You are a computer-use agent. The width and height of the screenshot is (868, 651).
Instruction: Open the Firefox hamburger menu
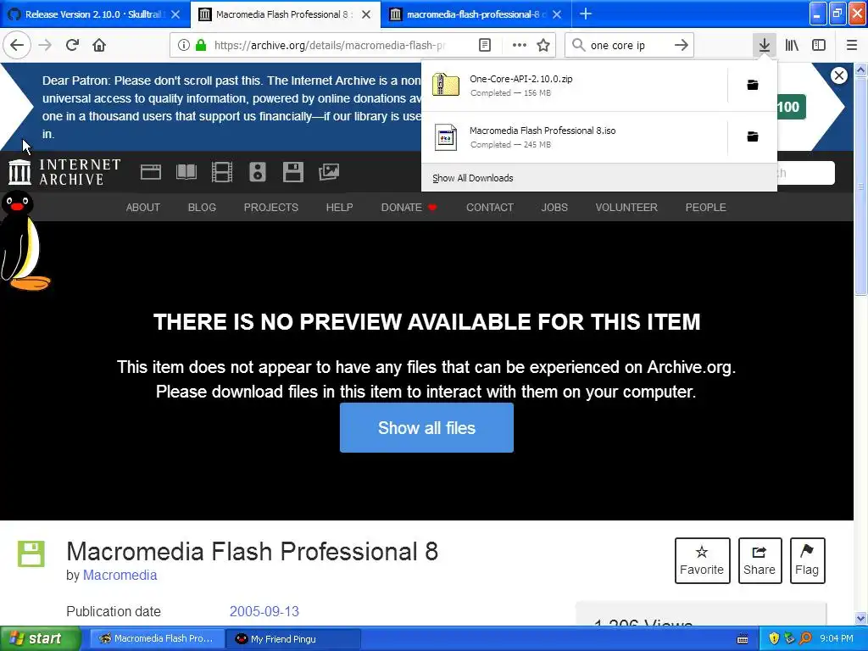[852, 46]
